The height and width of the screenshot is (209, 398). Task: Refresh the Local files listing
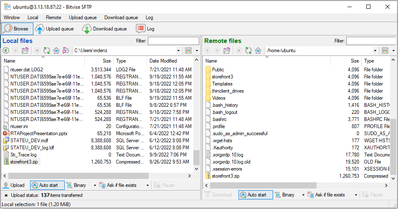pos(47,50)
